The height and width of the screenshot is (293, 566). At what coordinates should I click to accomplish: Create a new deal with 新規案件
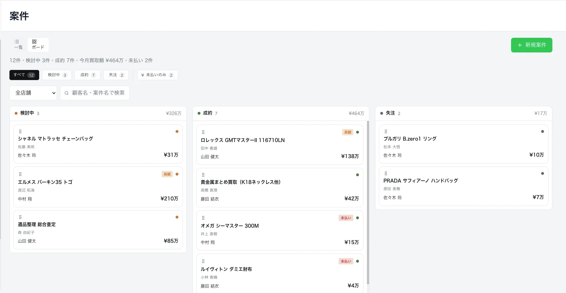pos(531,45)
